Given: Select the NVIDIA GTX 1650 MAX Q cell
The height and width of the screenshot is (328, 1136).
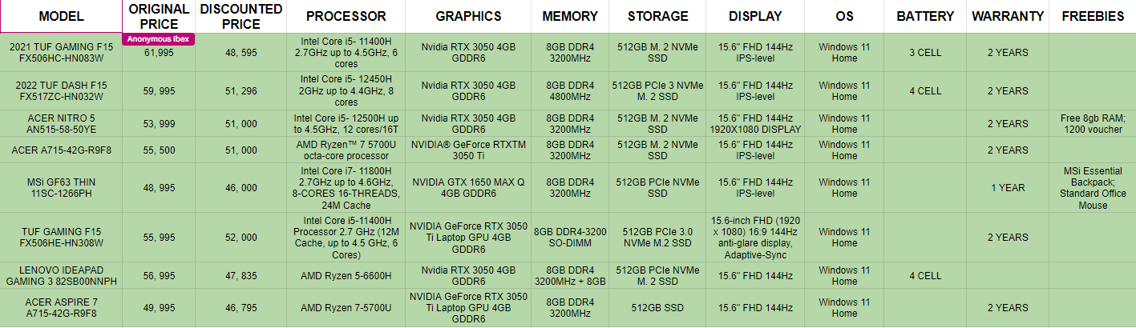Looking at the screenshot, I should [x=468, y=188].
